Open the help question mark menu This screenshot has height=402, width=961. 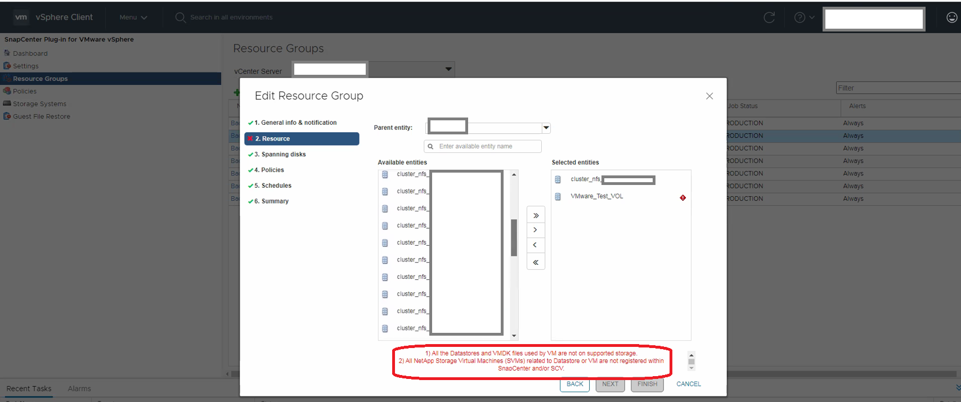(x=803, y=17)
